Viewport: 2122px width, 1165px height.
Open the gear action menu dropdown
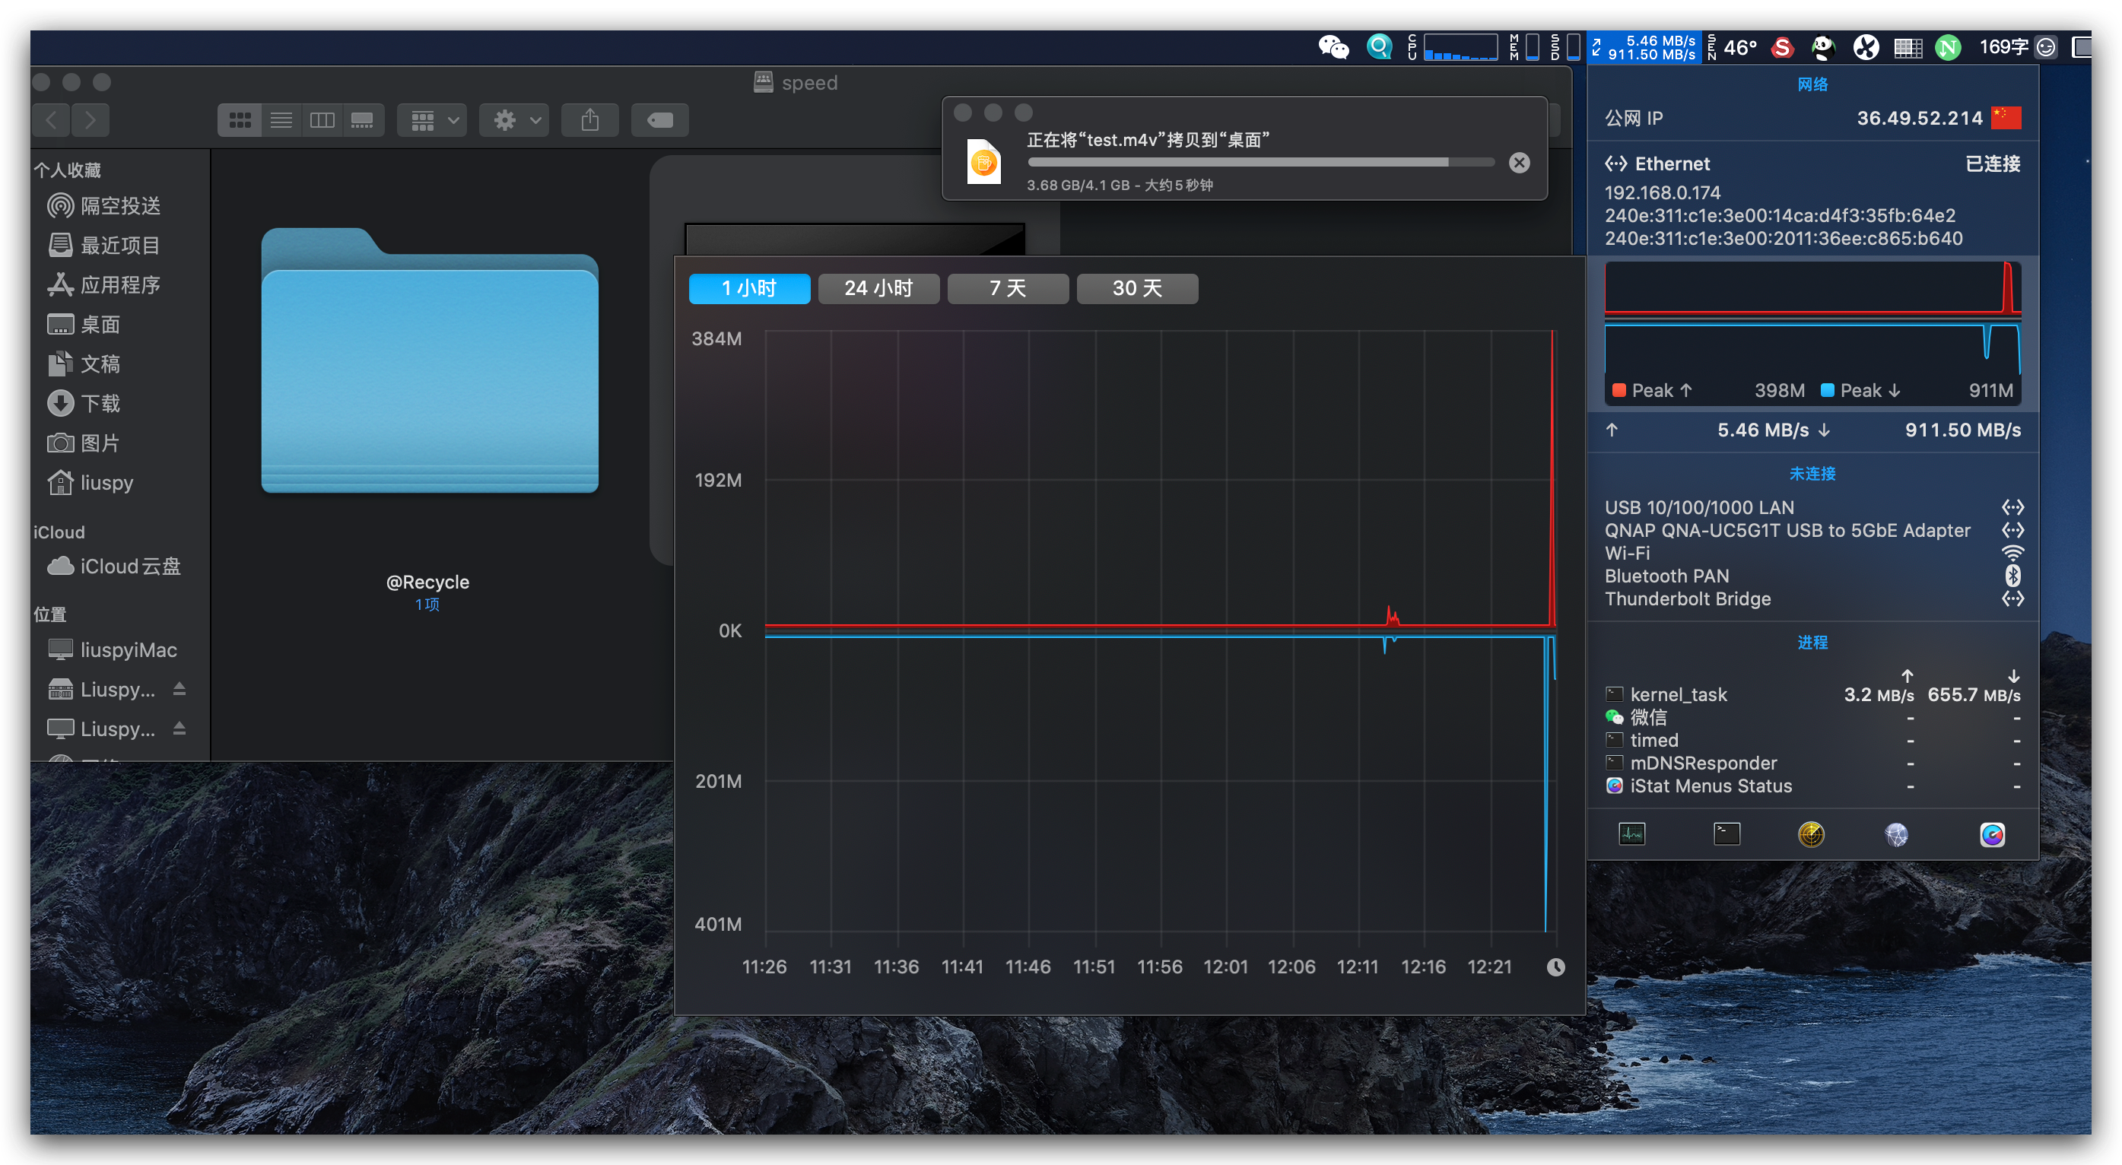pos(515,120)
